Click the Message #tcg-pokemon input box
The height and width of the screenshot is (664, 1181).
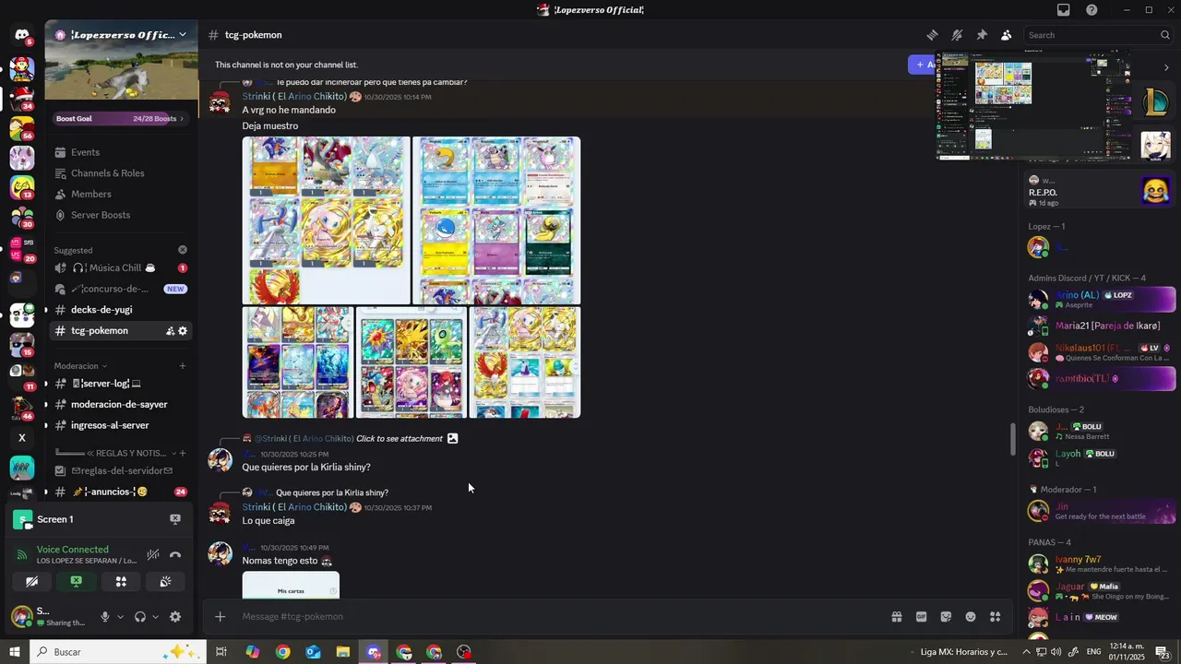(x=554, y=617)
